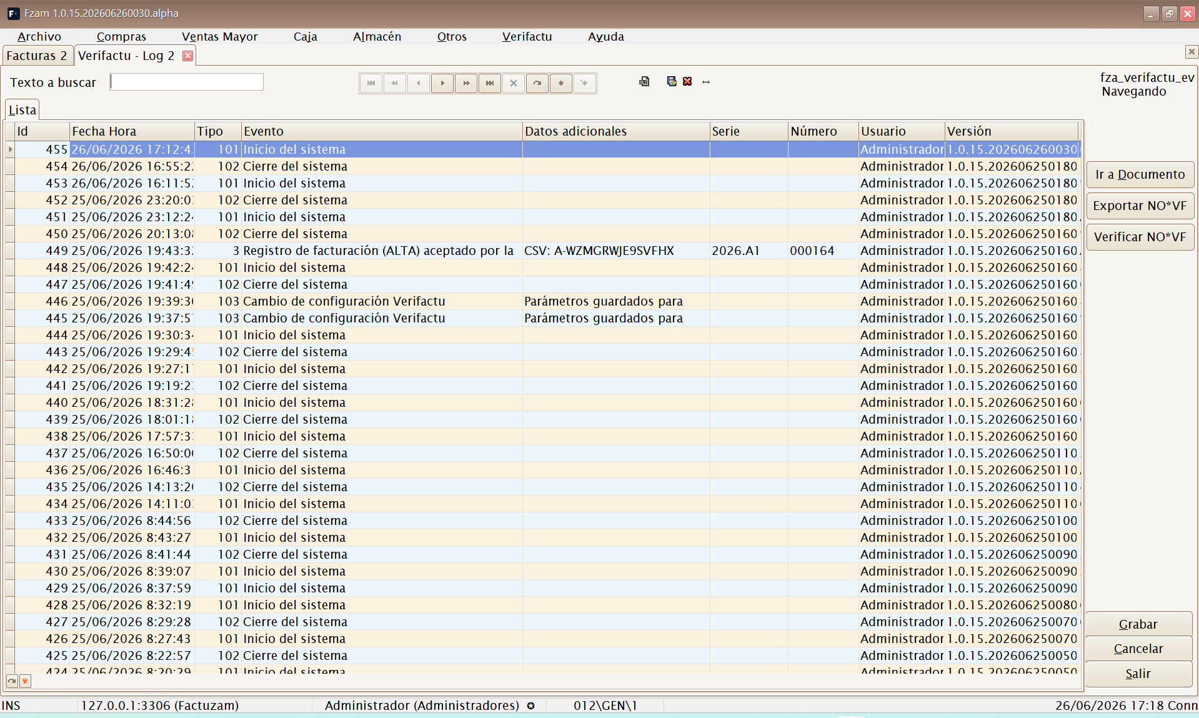Focus the Texto a buscar input field

[187, 82]
